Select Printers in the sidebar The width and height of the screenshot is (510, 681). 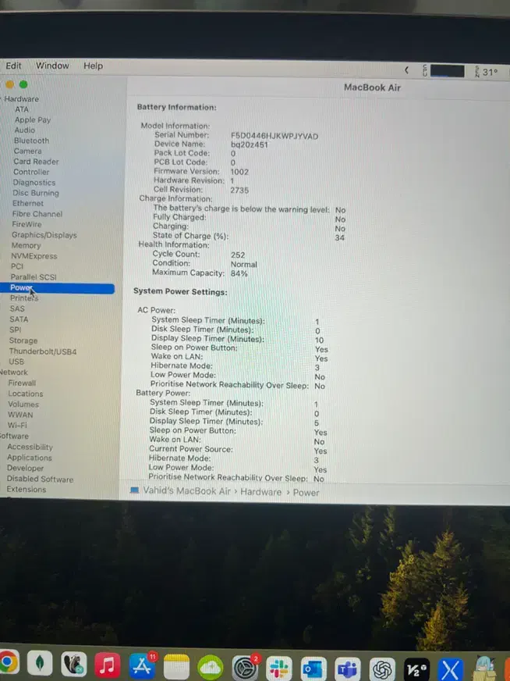pyautogui.click(x=24, y=298)
